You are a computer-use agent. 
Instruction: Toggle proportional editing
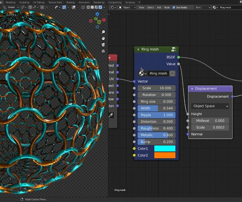42,7
